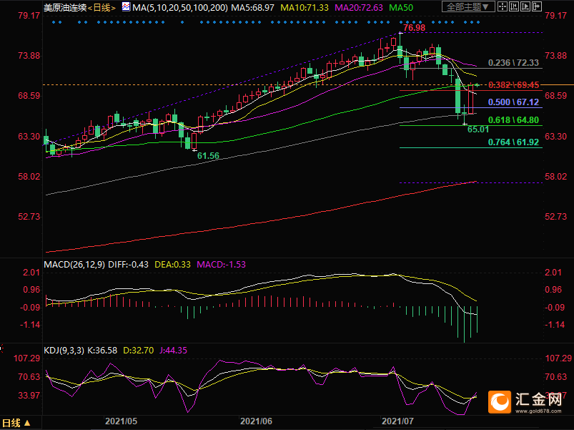Click the green MA50 label
574x430 pixels.
(401, 7)
